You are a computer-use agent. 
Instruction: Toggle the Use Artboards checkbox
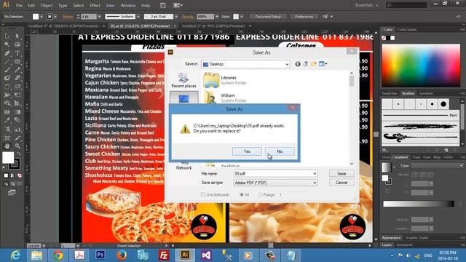click(x=203, y=194)
